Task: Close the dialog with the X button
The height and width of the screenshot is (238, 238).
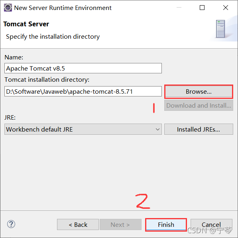Action: point(226,8)
